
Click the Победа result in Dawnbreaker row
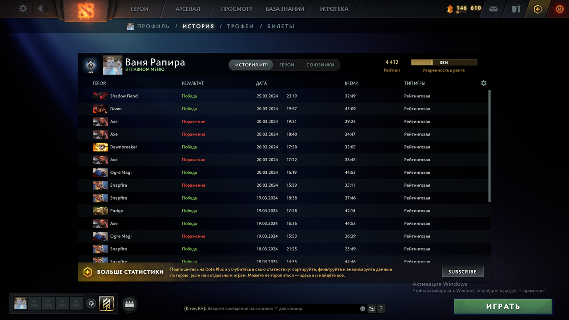(x=189, y=147)
